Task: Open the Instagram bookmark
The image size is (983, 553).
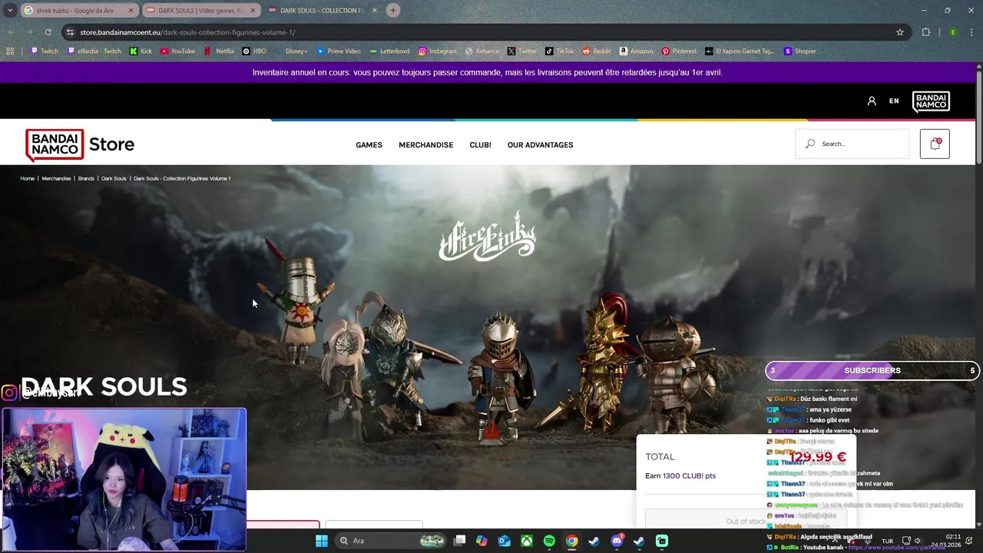Action: (x=437, y=51)
